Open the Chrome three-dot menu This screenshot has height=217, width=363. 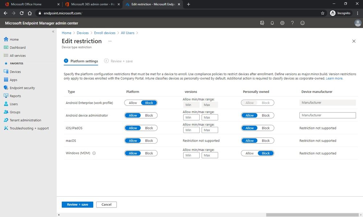(x=358, y=13)
